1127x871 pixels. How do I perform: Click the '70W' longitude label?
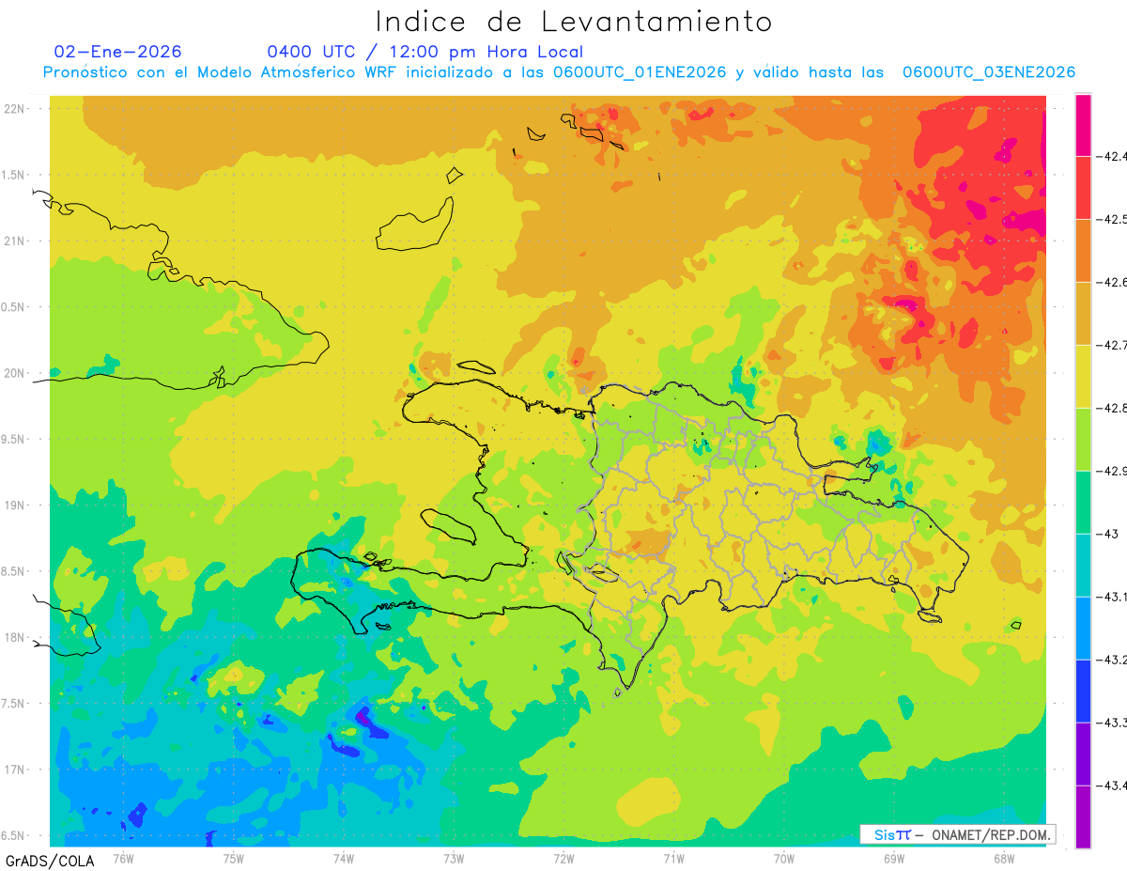pos(784,858)
